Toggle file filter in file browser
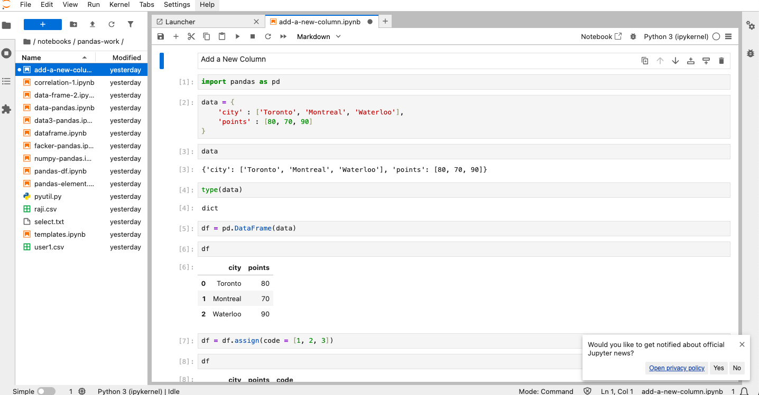This screenshot has height=395, width=759. click(x=131, y=24)
